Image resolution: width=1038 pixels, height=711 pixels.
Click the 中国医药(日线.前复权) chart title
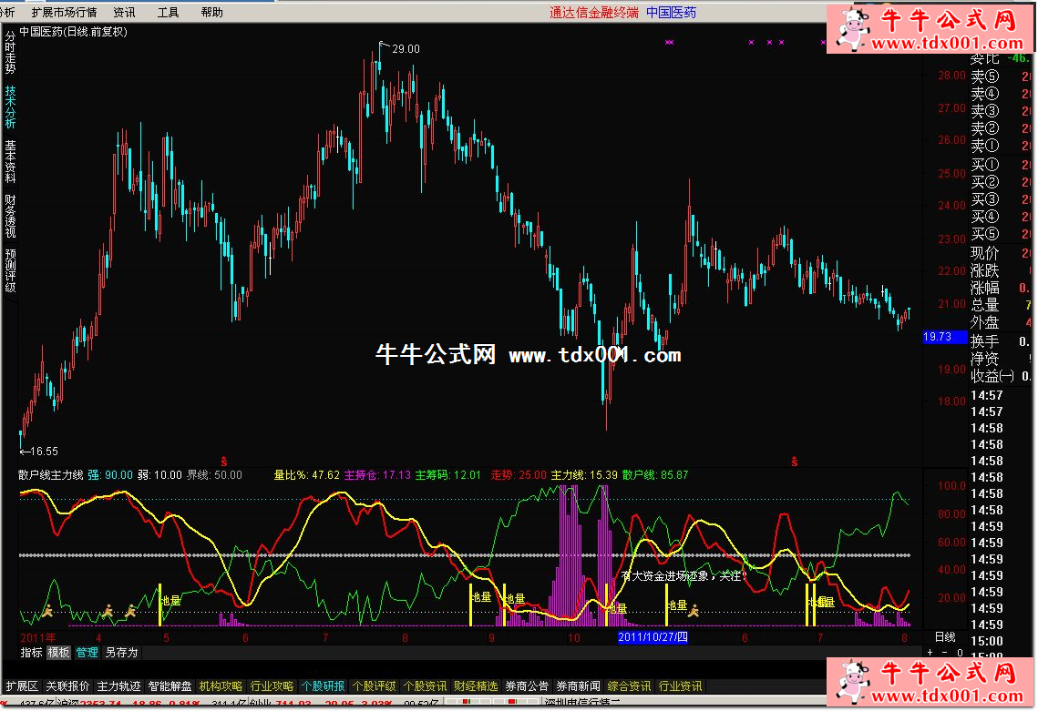(x=74, y=31)
